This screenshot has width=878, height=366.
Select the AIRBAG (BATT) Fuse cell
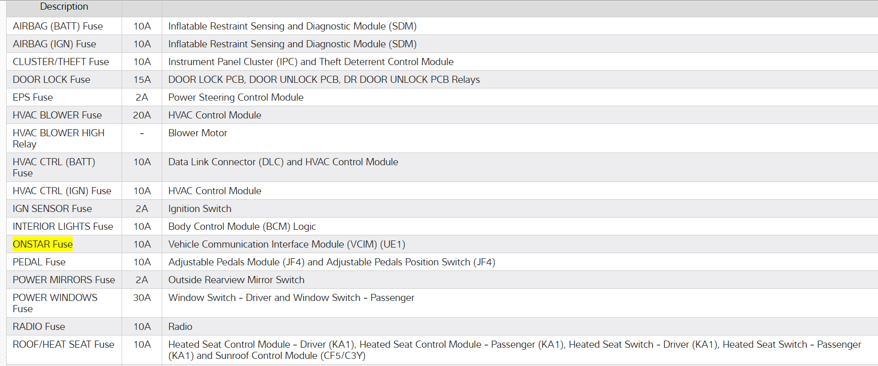57,26
